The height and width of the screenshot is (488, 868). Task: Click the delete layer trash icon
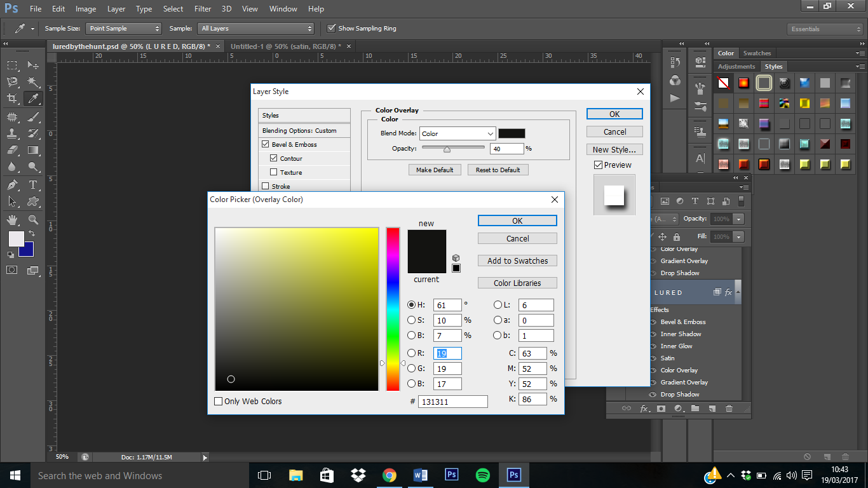(729, 409)
